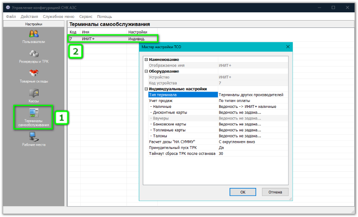This screenshot has height=217, width=358.
Task: Open the Рабочие места icon
Action: [x=34, y=137]
